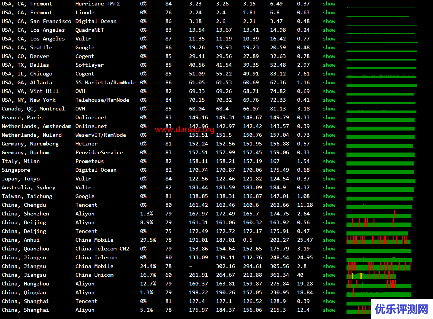
Task: Click the 'Telehouse/RamNode' provider cell
Action: coord(102,100)
